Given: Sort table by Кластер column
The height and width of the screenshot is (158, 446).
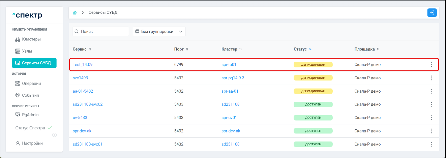Looking at the screenshot, I should pyautogui.click(x=240, y=49).
